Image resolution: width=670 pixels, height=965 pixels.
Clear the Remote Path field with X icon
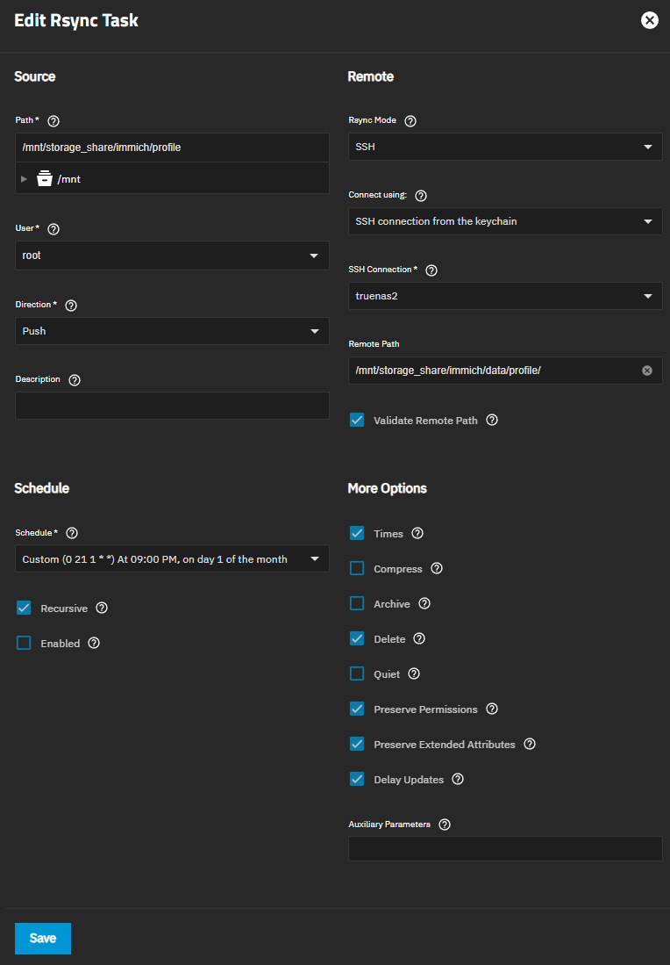pyautogui.click(x=647, y=371)
